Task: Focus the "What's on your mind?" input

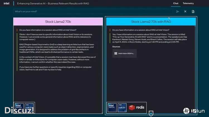Action: (x=93, y=12)
